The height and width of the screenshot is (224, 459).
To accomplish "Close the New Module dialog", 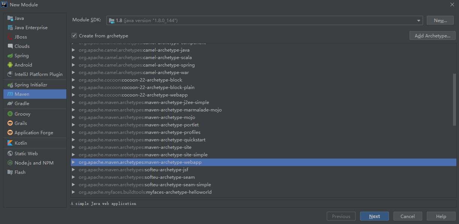I will (x=452, y=4).
